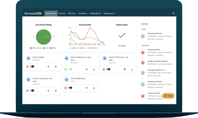
Task: Open the Access menu
Action: [x=62, y=13]
